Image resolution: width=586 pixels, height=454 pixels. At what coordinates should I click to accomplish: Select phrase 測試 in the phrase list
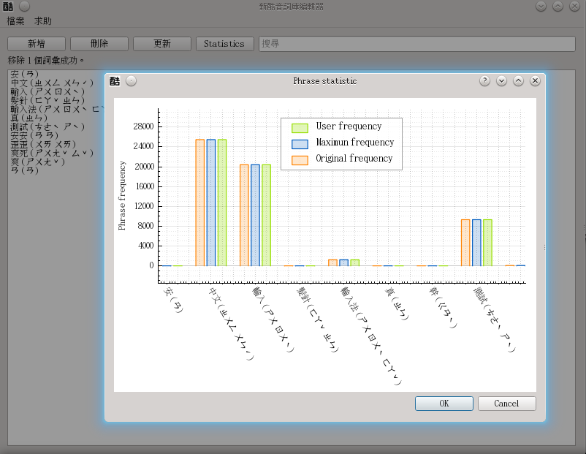click(x=47, y=126)
